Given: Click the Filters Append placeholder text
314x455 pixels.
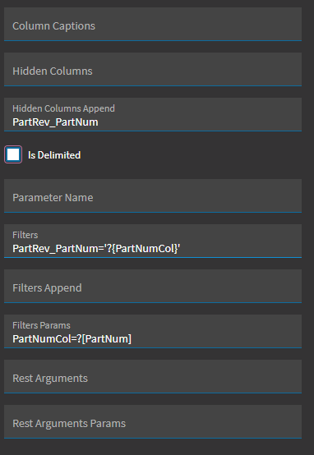Looking at the screenshot, I should click(47, 287).
